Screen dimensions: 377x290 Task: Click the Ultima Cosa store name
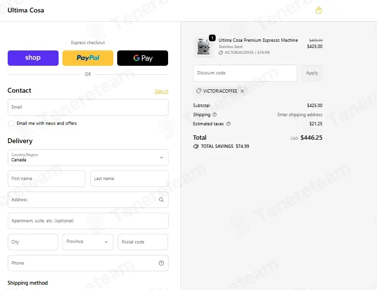(26, 11)
